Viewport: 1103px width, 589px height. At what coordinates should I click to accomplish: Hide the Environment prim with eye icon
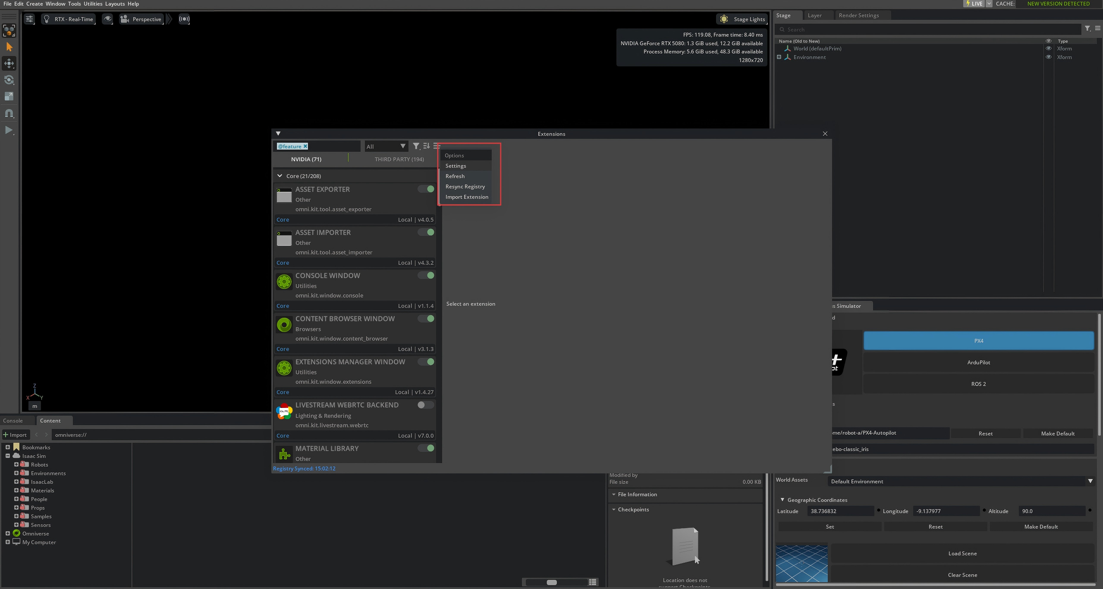1048,57
